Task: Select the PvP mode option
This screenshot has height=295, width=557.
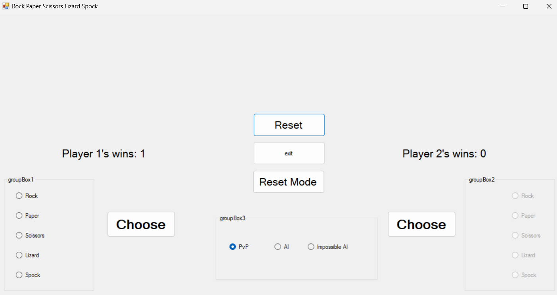Action: tap(233, 247)
